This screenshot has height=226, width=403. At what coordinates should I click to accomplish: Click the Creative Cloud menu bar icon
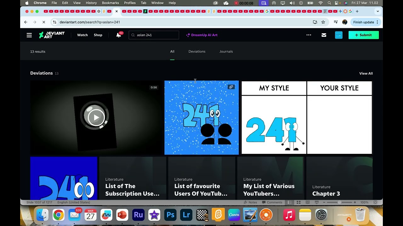point(216,3)
